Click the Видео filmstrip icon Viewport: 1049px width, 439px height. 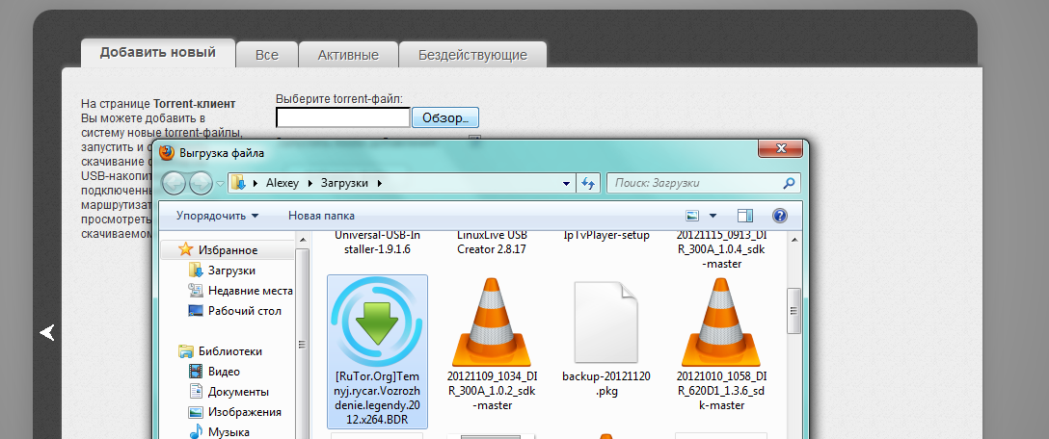coord(196,372)
